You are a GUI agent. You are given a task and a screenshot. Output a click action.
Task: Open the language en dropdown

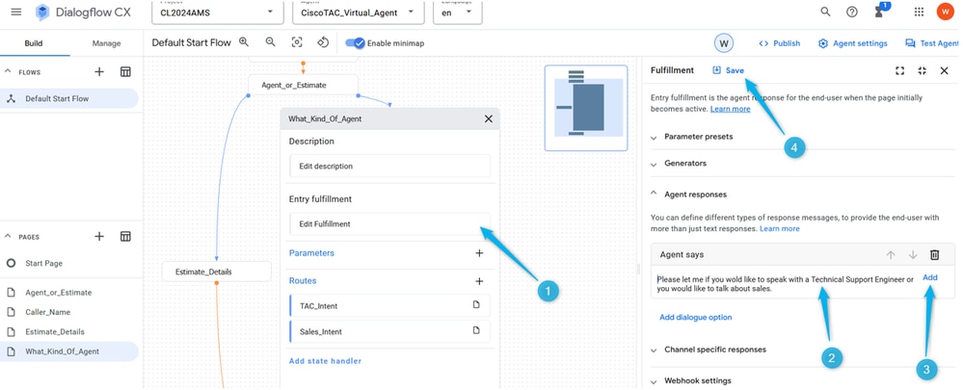point(458,13)
